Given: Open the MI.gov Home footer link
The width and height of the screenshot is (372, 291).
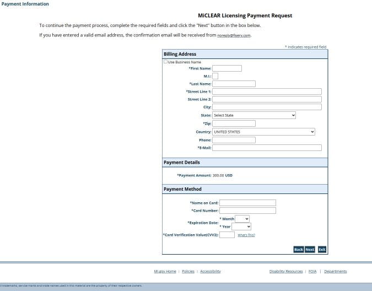Looking at the screenshot, I should coord(165,271).
